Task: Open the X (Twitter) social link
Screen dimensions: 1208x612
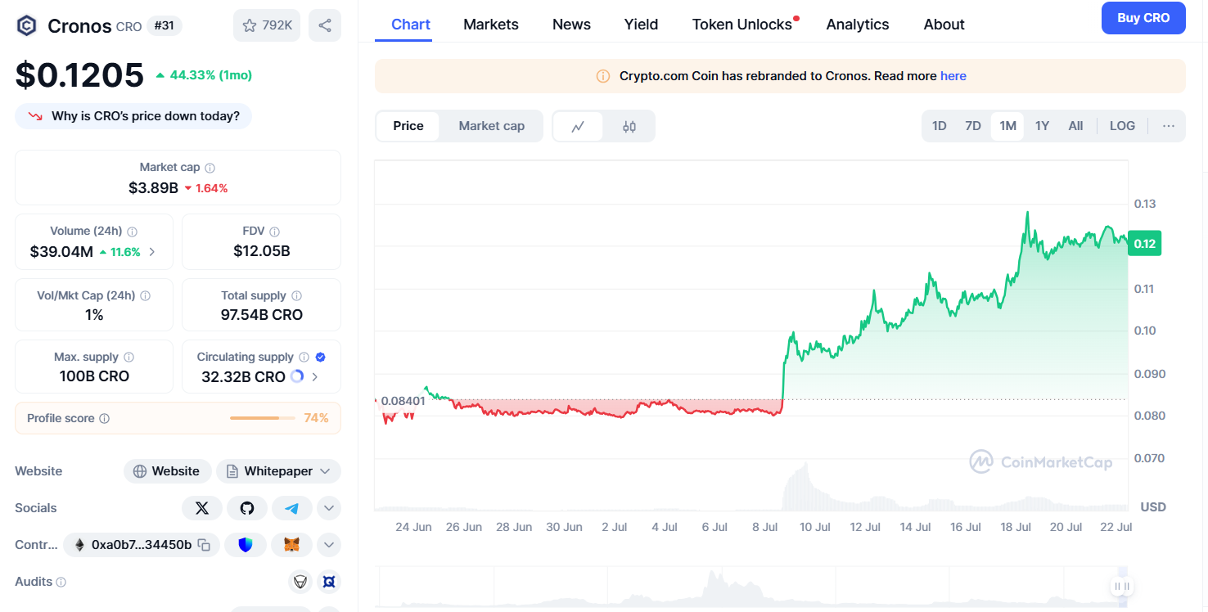Action: click(202, 508)
